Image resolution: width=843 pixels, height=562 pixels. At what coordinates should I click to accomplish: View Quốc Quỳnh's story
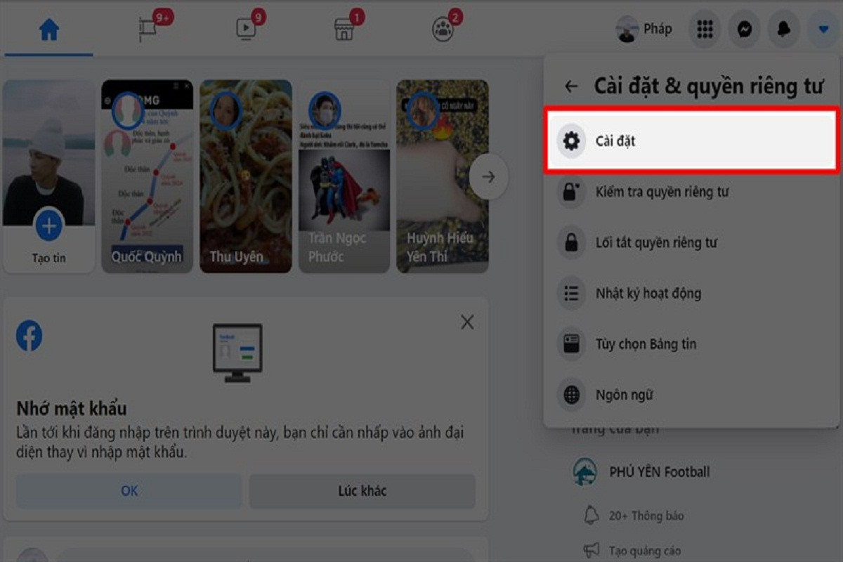[148, 176]
